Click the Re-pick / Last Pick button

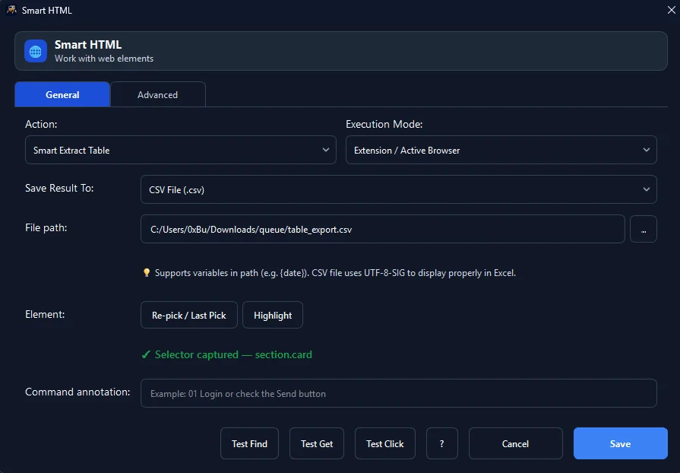(189, 315)
